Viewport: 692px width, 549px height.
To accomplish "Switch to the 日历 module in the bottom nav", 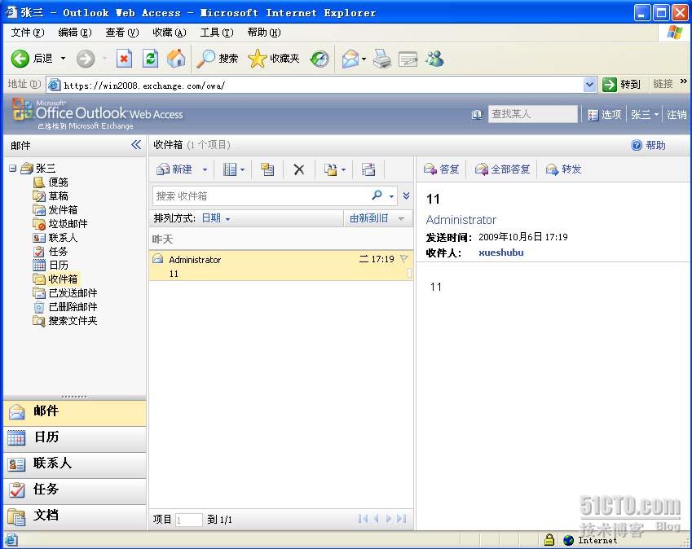I will pyautogui.click(x=75, y=437).
